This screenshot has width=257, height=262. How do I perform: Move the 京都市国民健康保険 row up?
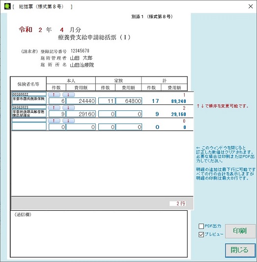pyautogui.click(x=54, y=95)
